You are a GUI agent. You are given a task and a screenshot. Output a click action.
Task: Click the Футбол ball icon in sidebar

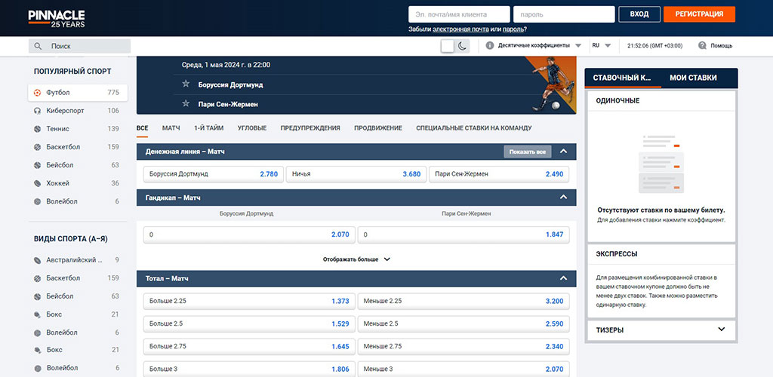[x=38, y=92]
